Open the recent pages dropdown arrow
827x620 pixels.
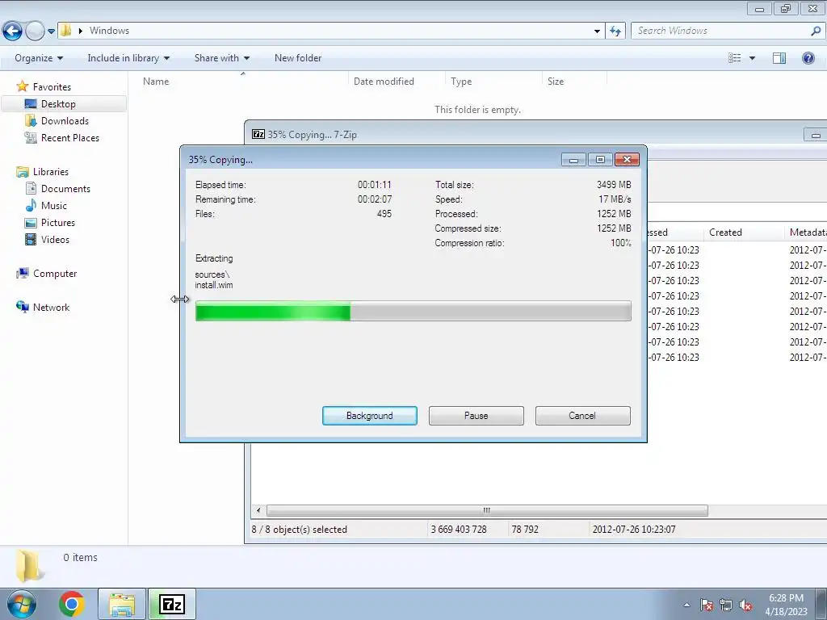tap(51, 31)
